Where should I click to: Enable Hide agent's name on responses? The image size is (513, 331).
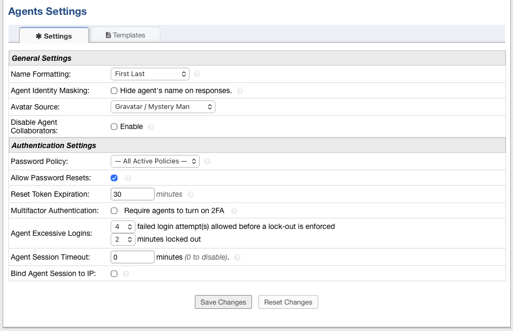[114, 91]
